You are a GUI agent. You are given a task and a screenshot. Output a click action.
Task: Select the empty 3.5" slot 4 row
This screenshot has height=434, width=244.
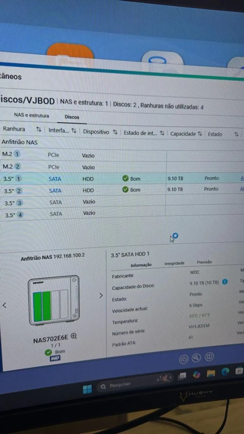[x=122, y=214]
